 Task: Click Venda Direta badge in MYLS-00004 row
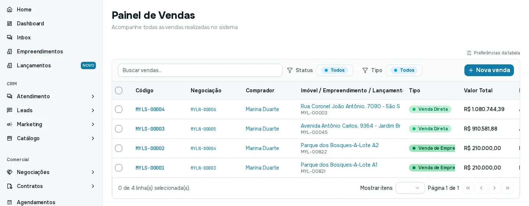point(430,109)
